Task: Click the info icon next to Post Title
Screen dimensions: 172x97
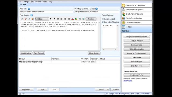Action: tap(29, 9)
